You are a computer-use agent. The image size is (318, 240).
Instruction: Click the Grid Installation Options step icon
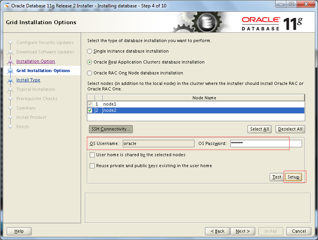(x=11, y=71)
